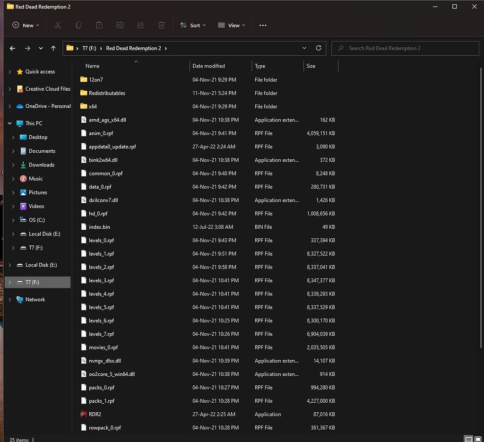The width and height of the screenshot is (484, 442).
Task: Open the Sort dropdown menu
Action: (x=193, y=25)
